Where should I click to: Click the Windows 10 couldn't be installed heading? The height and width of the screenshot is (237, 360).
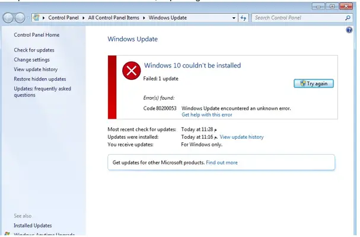click(192, 65)
